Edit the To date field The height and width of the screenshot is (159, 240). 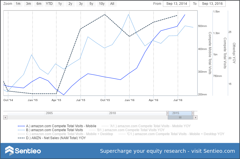(212, 4)
